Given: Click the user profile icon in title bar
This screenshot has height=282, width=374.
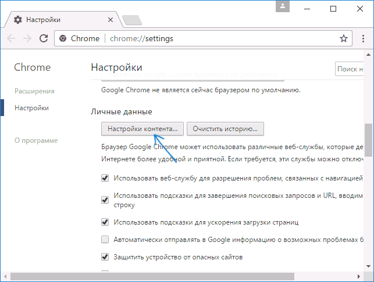Looking at the screenshot, I should (283, 6).
